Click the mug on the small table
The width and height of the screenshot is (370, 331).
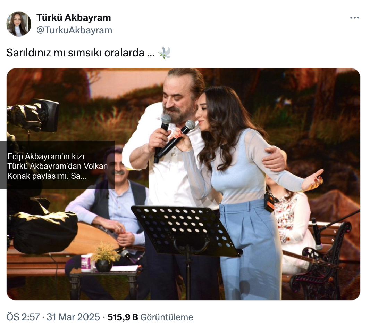87,263
